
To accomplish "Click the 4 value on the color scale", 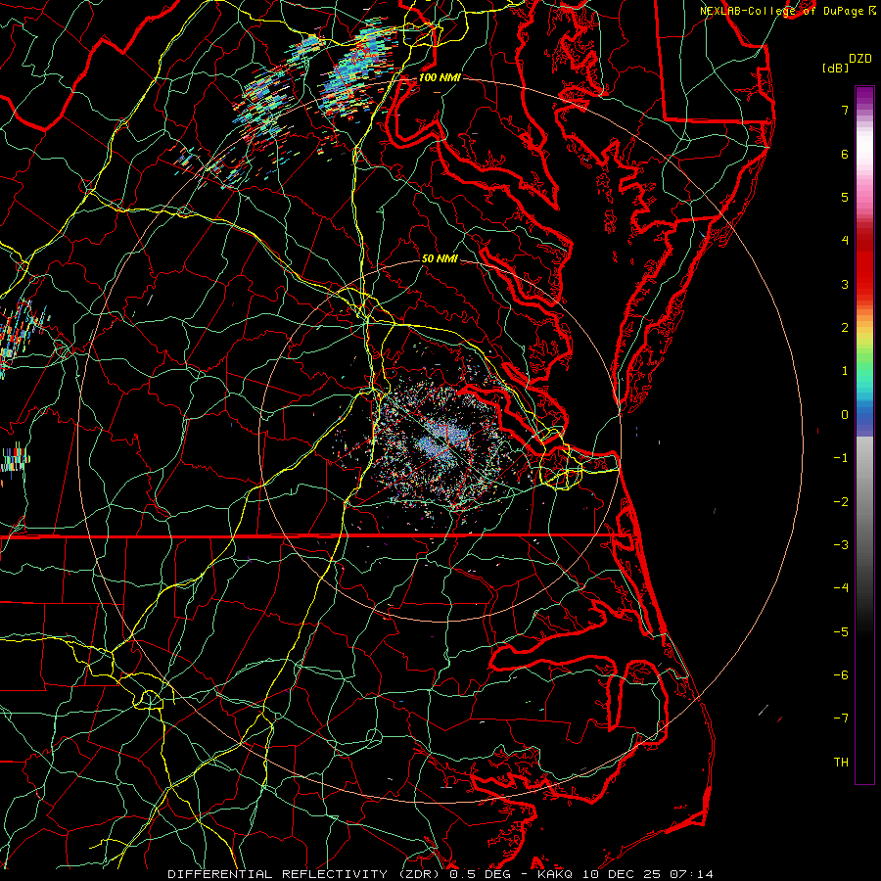I will pyautogui.click(x=845, y=241).
